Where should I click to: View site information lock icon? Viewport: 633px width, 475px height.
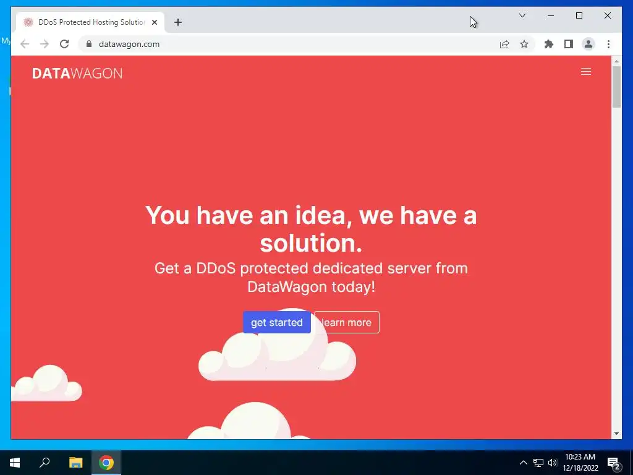[89, 44]
